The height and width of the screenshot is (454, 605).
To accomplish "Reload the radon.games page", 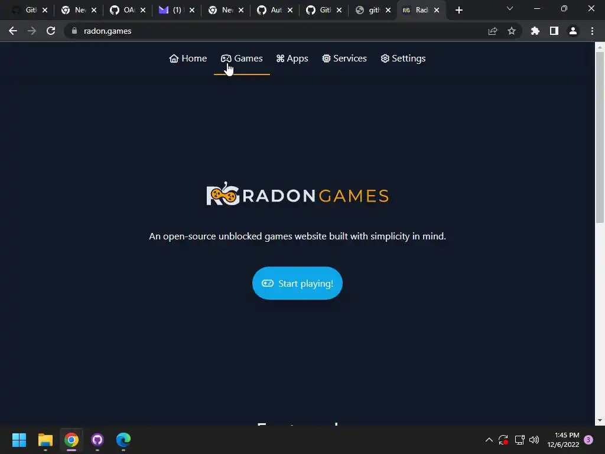I will (51, 31).
